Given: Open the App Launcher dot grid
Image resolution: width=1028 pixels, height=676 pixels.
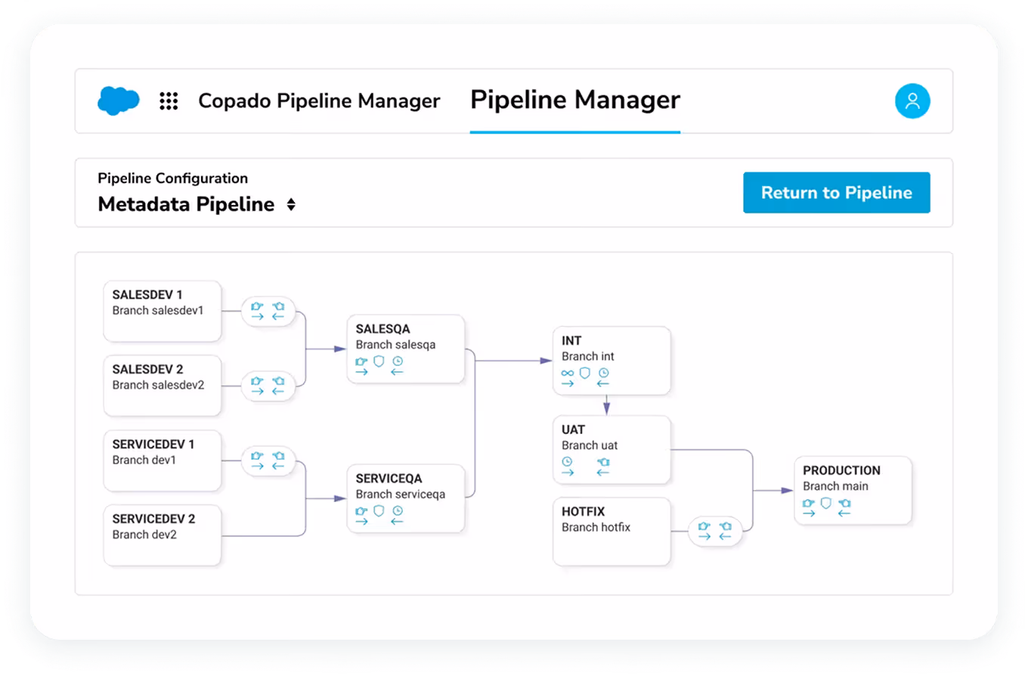Looking at the screenshot, I should point(169,101).
